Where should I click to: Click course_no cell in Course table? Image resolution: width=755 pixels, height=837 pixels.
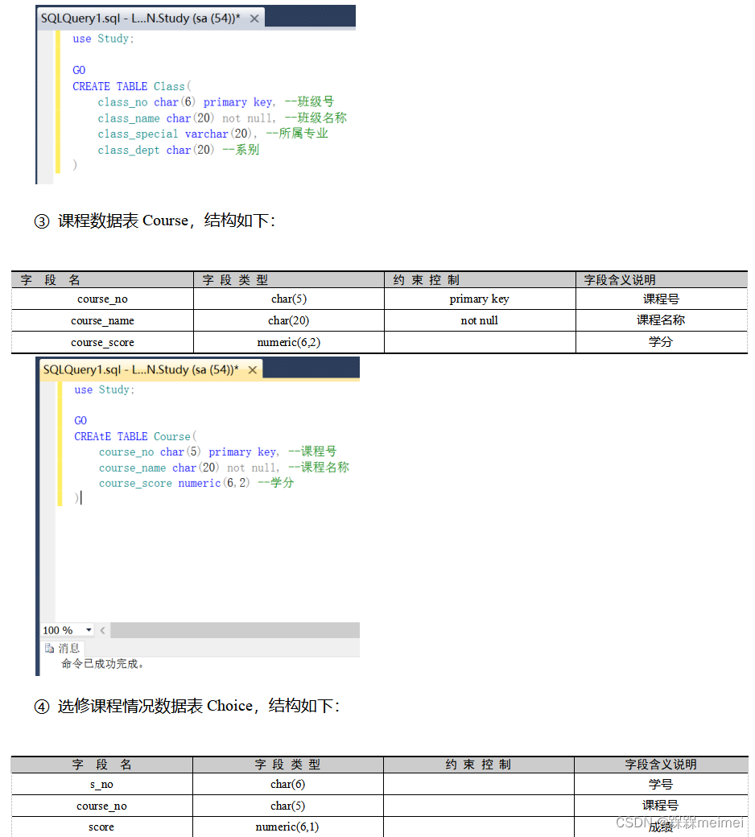tap(102, 299)
